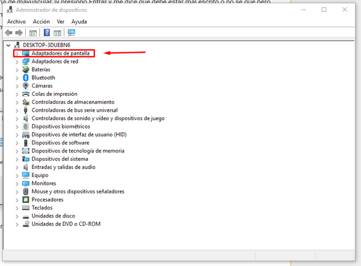The image size is (361, 266).
Task: Expand Entradas y salidas de audio chevron
Action: tap(17, 168)
